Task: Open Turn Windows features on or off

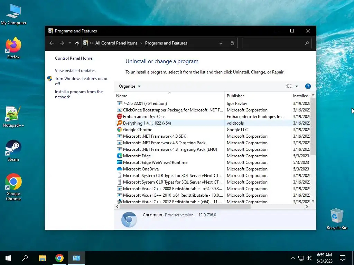Action: (81, 81)
